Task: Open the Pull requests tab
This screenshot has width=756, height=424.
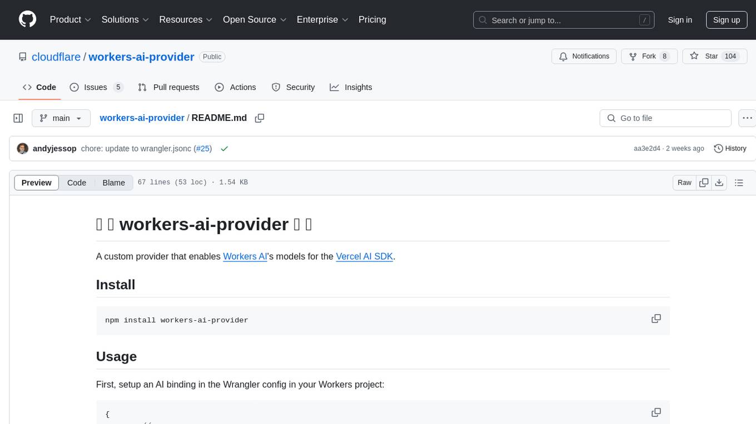Action: (x=168, y=87)
